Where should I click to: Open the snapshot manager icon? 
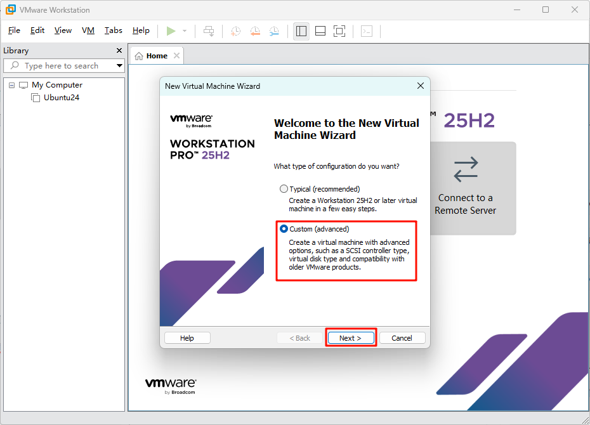(274, 31)
